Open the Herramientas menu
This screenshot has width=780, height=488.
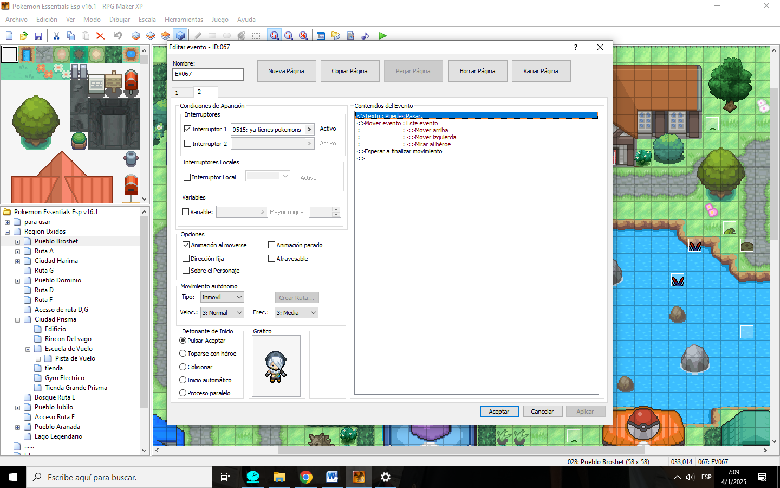click(x=184, y=20)
